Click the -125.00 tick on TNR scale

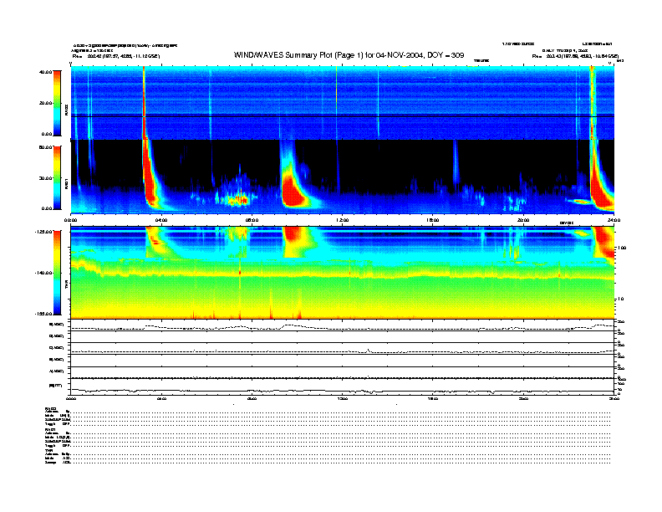[39, 231]
